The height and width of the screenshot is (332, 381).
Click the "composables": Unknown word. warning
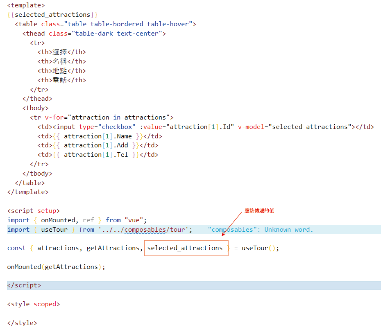click(261, 230)
